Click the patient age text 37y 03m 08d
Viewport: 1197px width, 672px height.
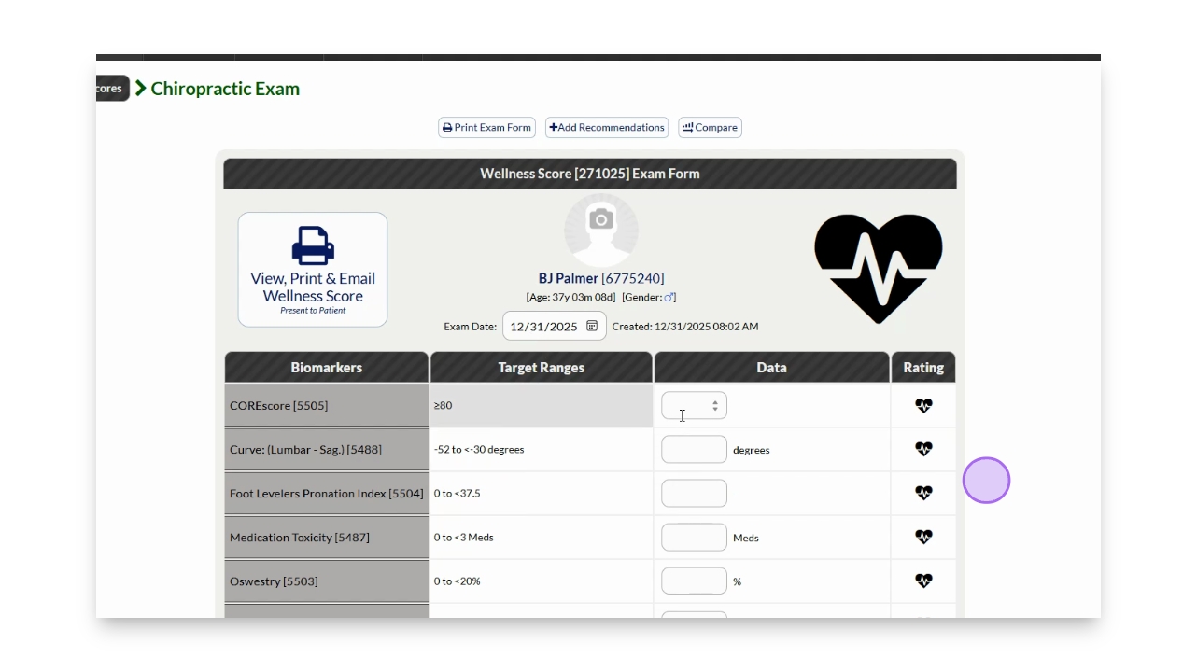point(570,298)
